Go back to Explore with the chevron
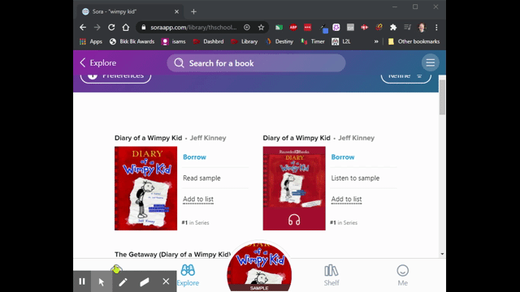Image resolution: width=520 pixels, height=292 pixels. 83,62
